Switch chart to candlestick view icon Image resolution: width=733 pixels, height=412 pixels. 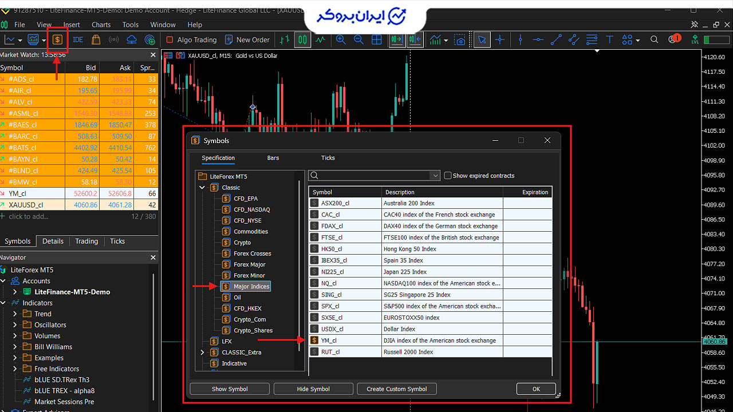click(x=302, y=39)
